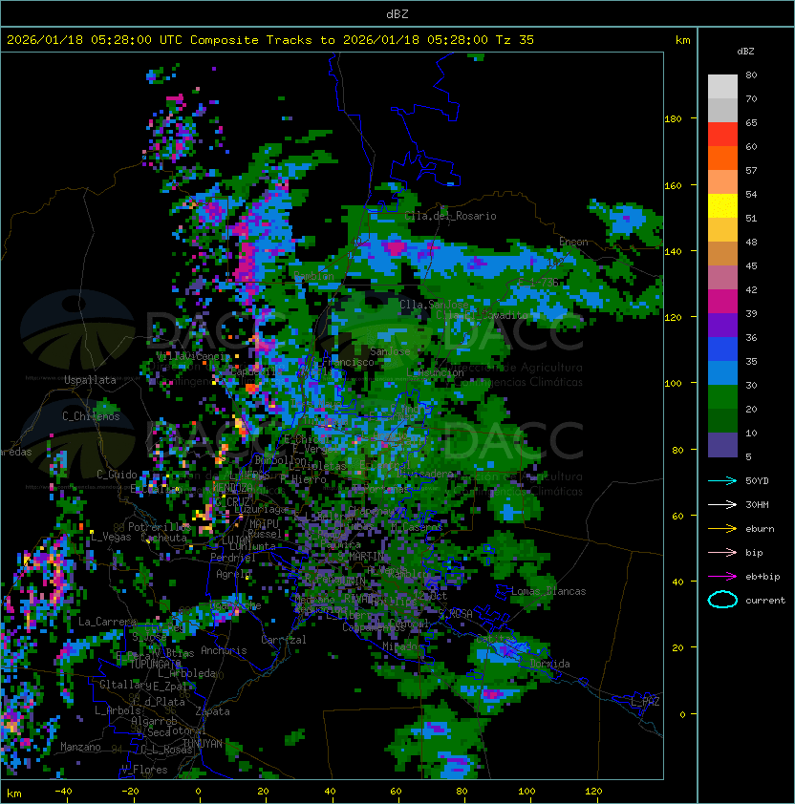
Task: Click the 'V_Flores' map label
Action: [x=144, y=771]
